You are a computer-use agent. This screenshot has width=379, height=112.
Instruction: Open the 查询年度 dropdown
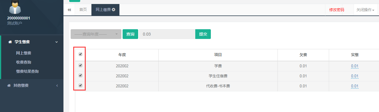tap(96, 34)
